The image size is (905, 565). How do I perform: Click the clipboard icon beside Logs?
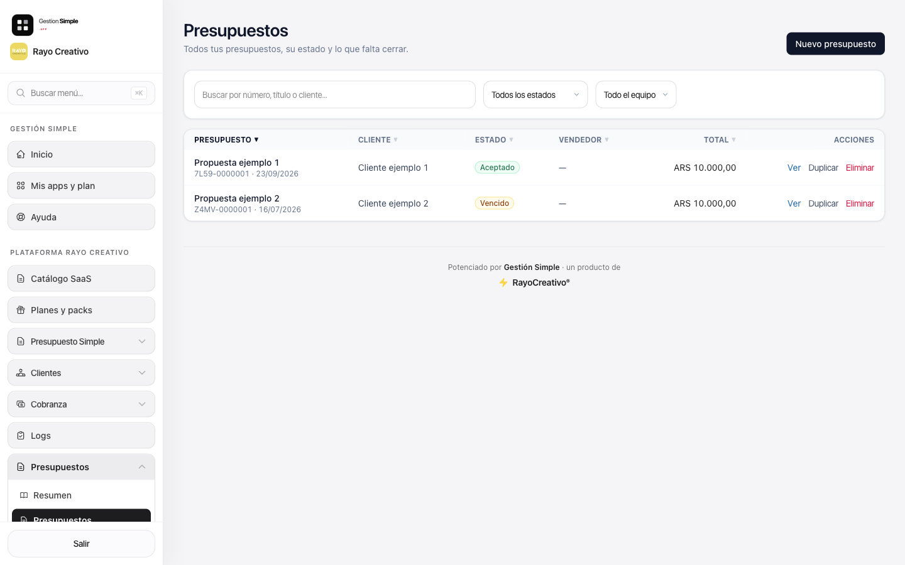pyautogui.click(x=21, y=436)
